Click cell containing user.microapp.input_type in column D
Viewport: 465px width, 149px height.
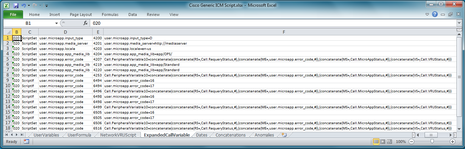click(65, 38)
